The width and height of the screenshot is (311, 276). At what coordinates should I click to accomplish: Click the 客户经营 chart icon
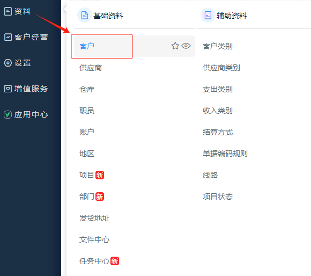pos(8,37)
